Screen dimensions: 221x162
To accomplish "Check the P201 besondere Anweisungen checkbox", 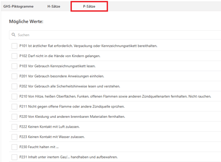I will (14, 76).
